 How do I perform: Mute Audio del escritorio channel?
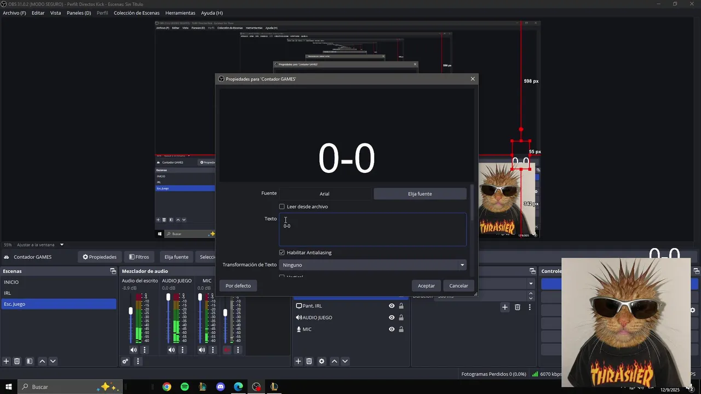click(x=134, y=350)
